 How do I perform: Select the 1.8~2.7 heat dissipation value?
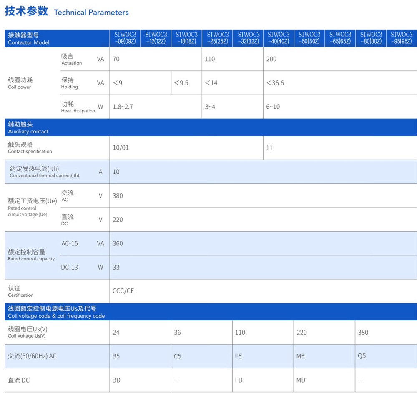123,107
